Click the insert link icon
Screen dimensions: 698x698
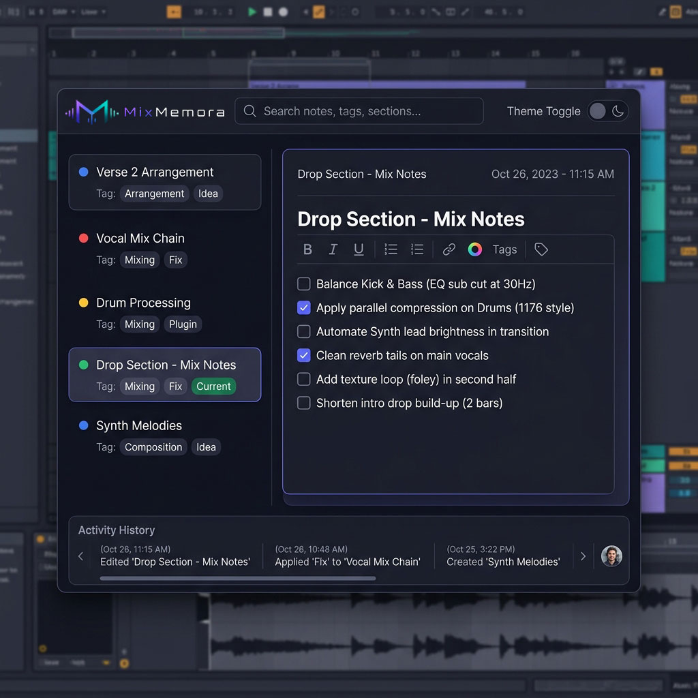point(449,249)
